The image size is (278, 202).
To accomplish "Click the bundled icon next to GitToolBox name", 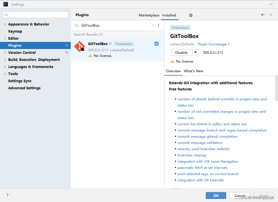I will click(110, 44).
